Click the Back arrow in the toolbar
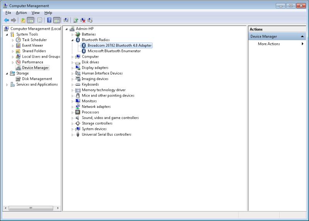 [x=6, y=20]
